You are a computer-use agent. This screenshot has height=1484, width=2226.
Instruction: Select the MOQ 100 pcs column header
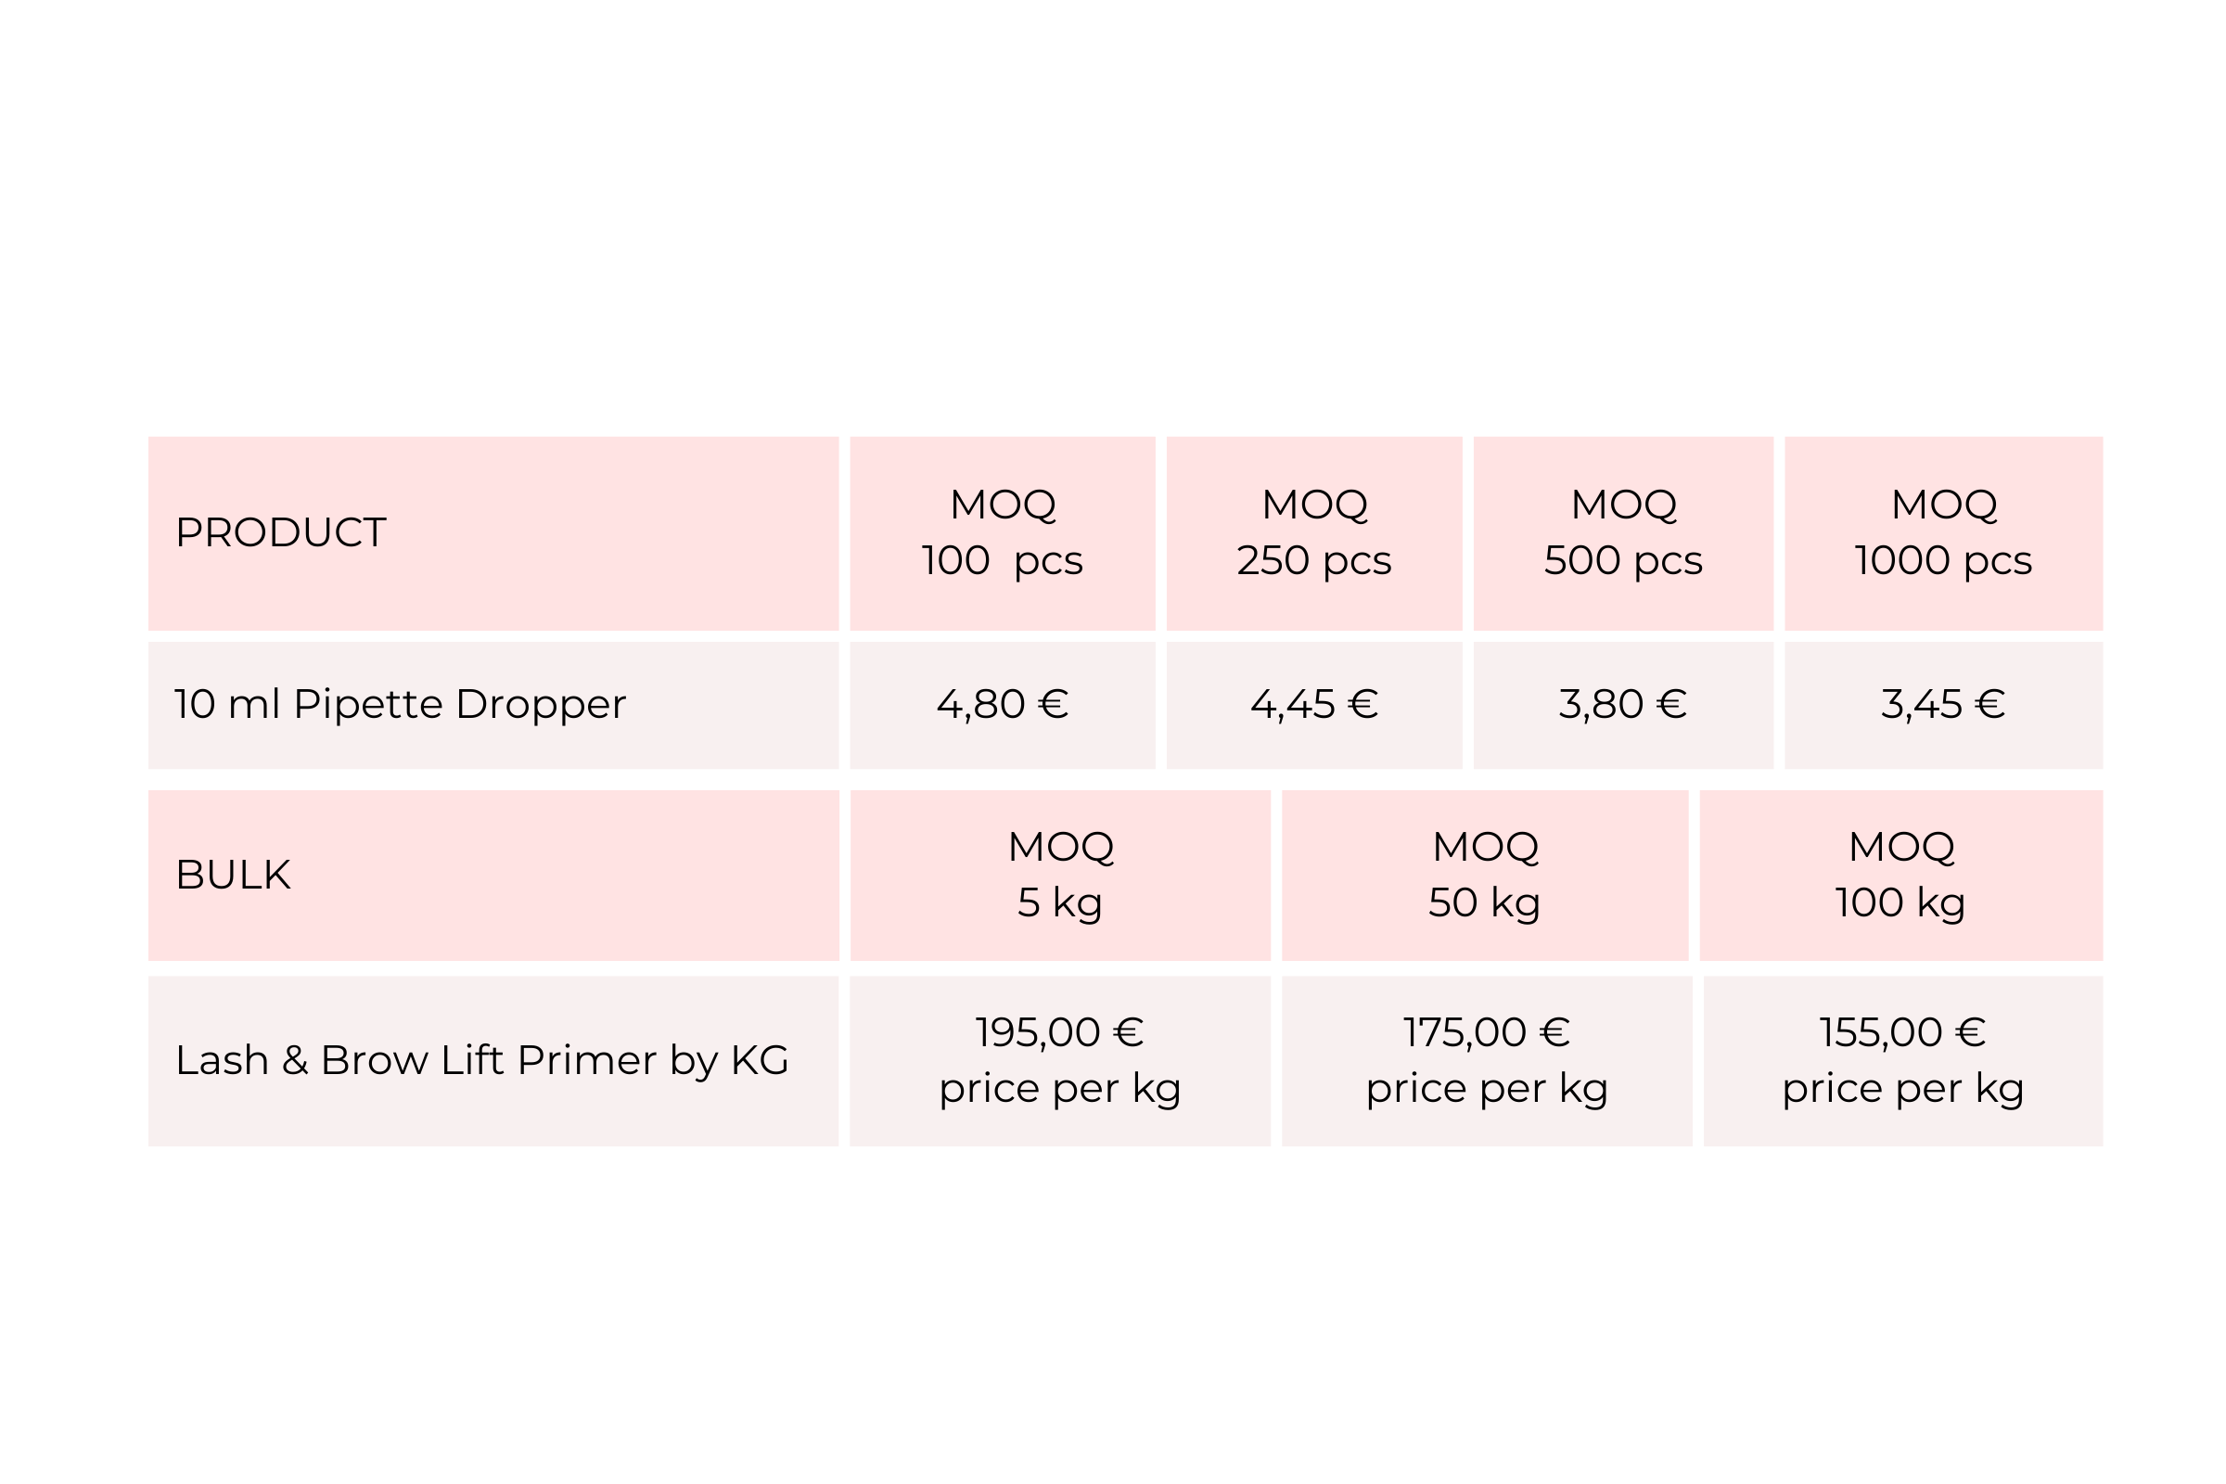tap(1003, 532)
